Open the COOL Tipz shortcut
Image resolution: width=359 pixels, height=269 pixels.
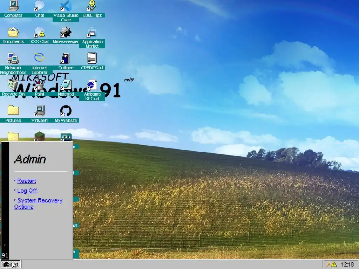[92, 9]
